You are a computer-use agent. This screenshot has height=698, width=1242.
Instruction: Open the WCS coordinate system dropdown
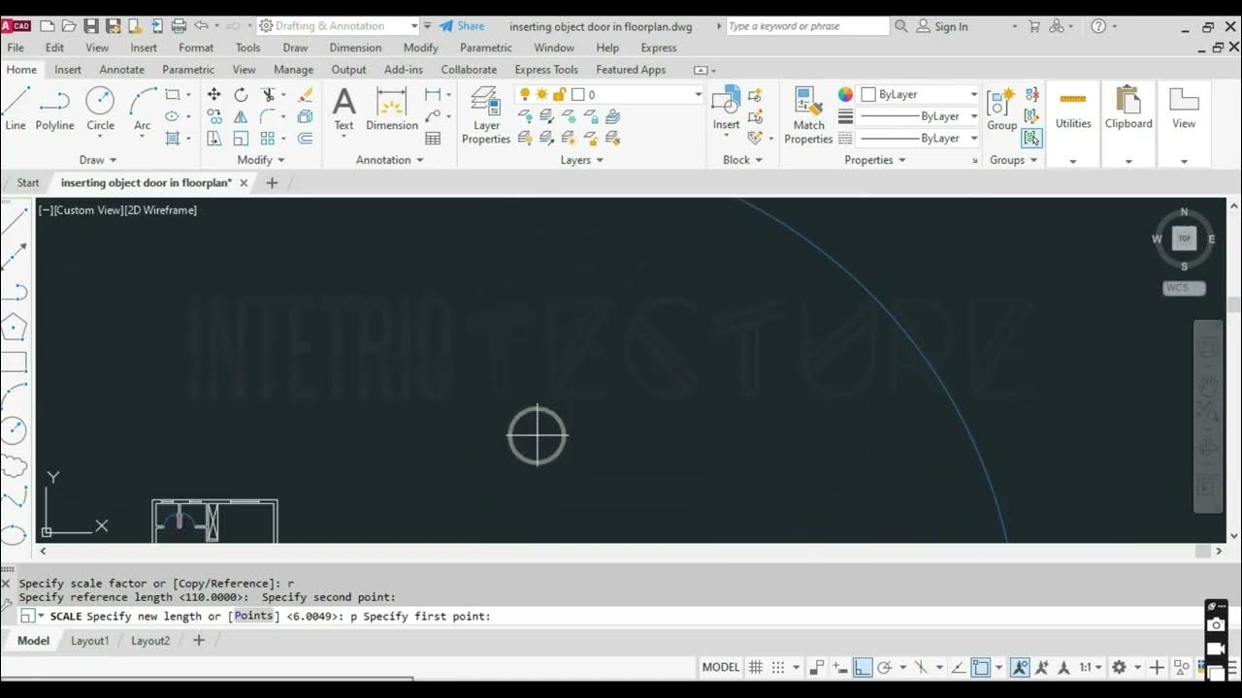pyautogui.click(x=1184, y=288)
